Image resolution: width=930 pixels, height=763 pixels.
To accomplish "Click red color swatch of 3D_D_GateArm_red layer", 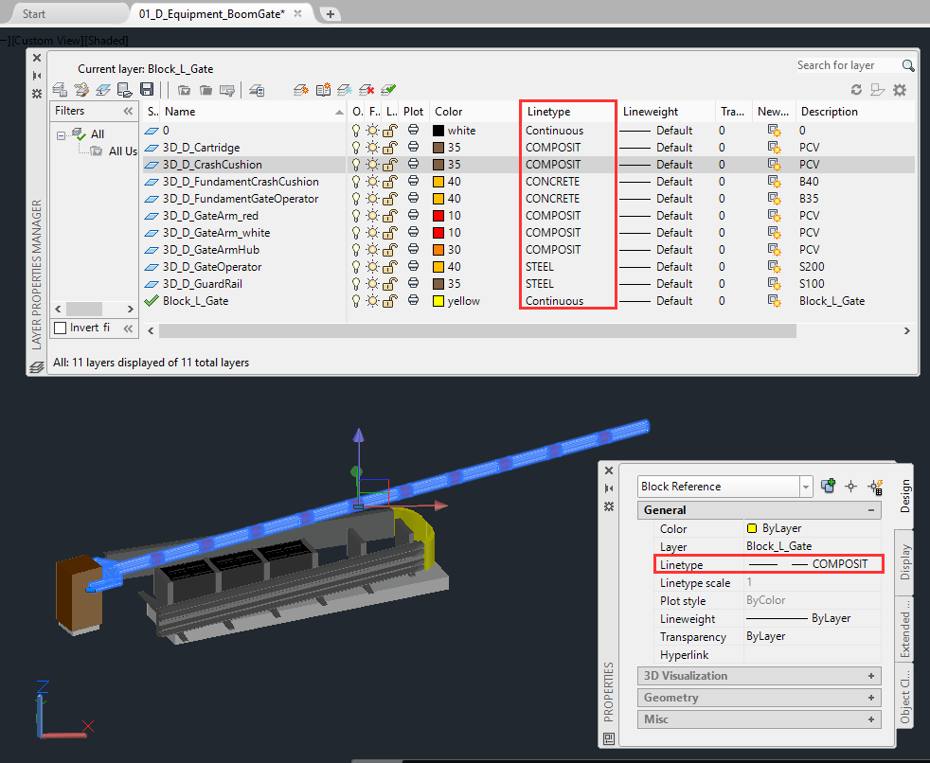I will (x=438, y=216).
